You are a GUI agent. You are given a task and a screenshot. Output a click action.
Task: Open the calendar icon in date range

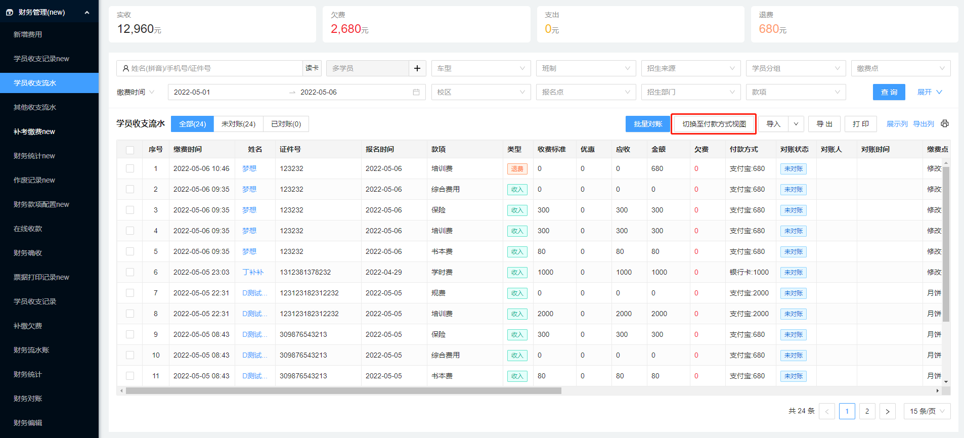coord(416,92)
